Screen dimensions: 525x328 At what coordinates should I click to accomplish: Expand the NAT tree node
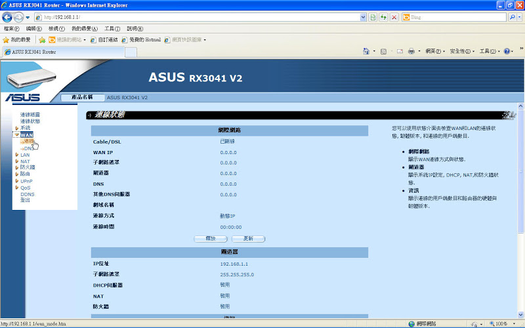click(25, 161)
